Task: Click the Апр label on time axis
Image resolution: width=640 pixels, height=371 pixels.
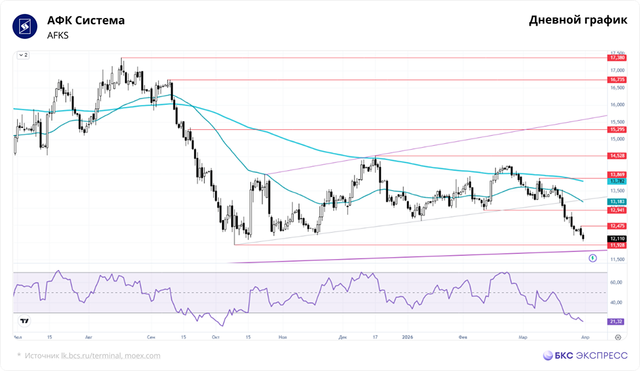Action: [x=585, y=337]
